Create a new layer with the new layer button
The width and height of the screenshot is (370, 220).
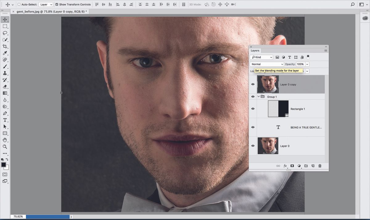[x=313, y=166]
